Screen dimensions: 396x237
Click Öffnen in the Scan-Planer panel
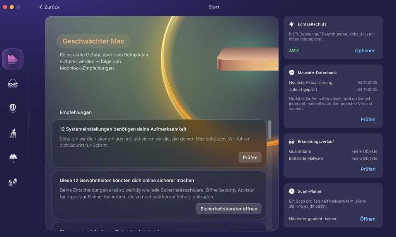coord(367,219)
